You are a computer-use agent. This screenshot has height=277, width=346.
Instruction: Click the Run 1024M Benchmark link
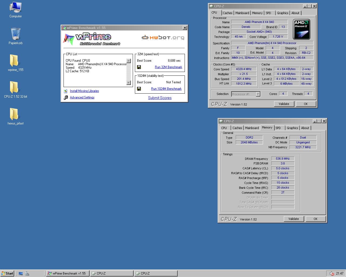(166, 89)
